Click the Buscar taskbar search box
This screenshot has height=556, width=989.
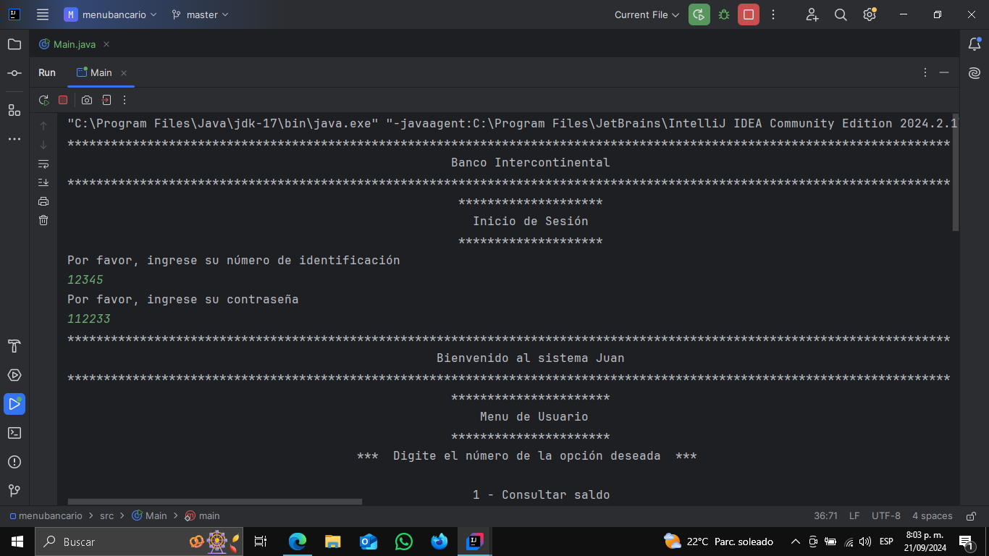(138, 541)
